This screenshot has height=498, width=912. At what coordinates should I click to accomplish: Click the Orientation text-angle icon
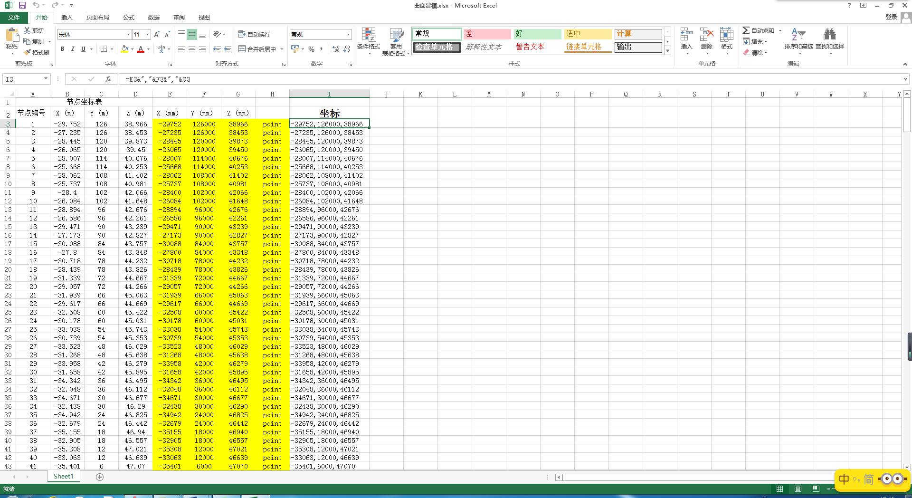coord(217,34)
